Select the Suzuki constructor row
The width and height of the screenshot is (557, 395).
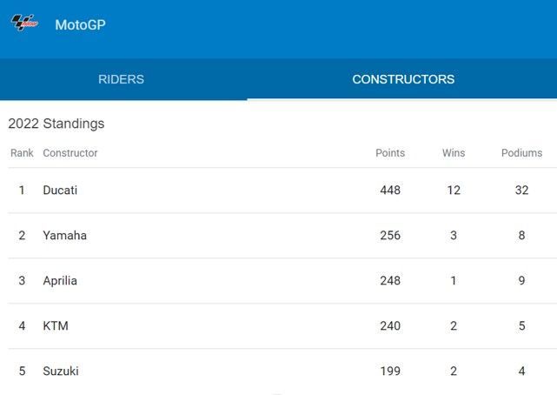click(x=61, y=371)
